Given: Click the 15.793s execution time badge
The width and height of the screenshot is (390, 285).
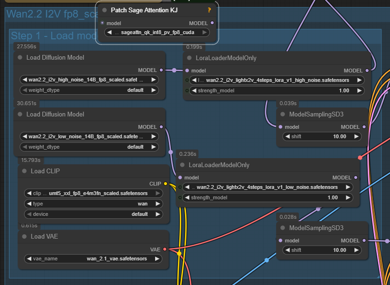Looking at the screenshot, I should [x=30, y=160].
